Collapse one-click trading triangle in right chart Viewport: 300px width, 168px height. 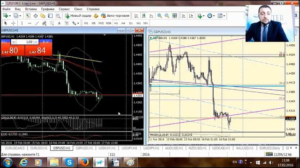coord(151,38)
